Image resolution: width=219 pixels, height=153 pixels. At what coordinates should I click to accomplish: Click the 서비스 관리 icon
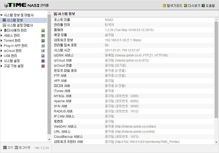click(x=43, y=36)
